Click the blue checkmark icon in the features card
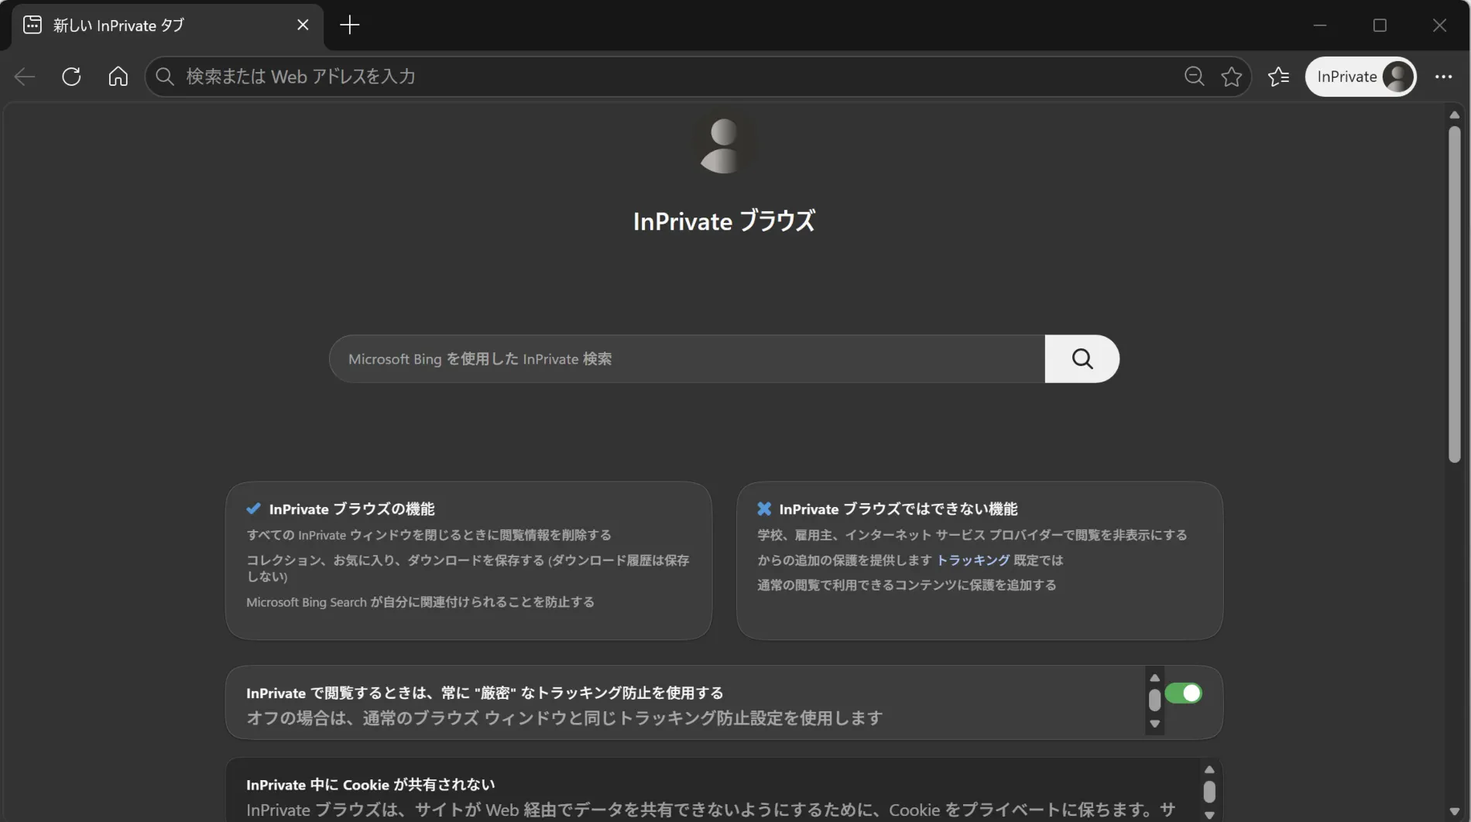The image size is (1471, 822). 253,509
